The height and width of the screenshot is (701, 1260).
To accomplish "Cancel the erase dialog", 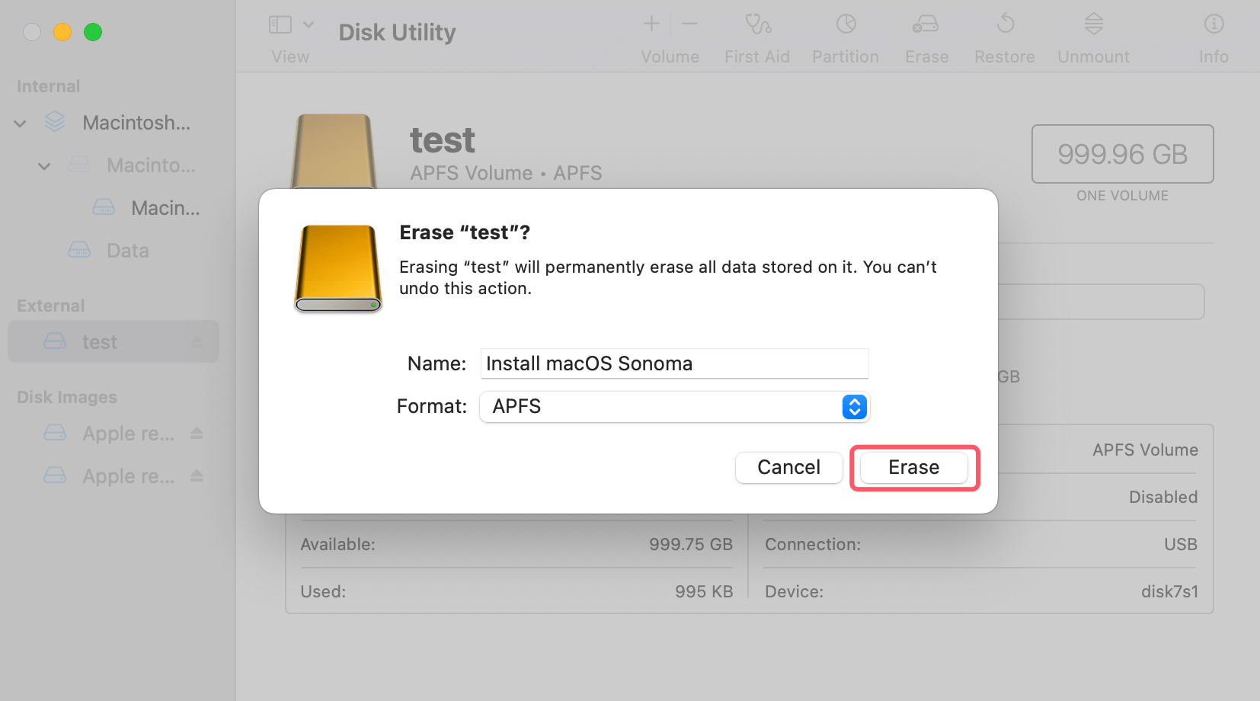I will [x=788, y=467].
